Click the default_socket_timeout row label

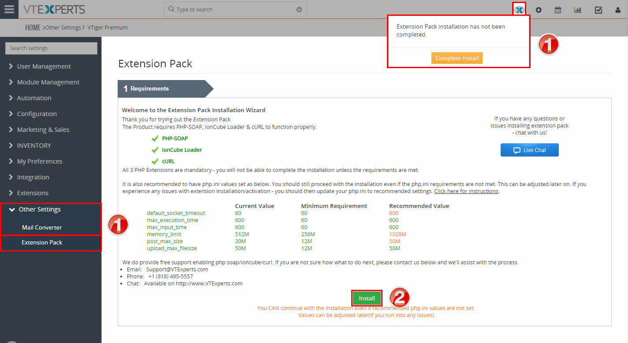pyautogui.click(x=176, y=213)
